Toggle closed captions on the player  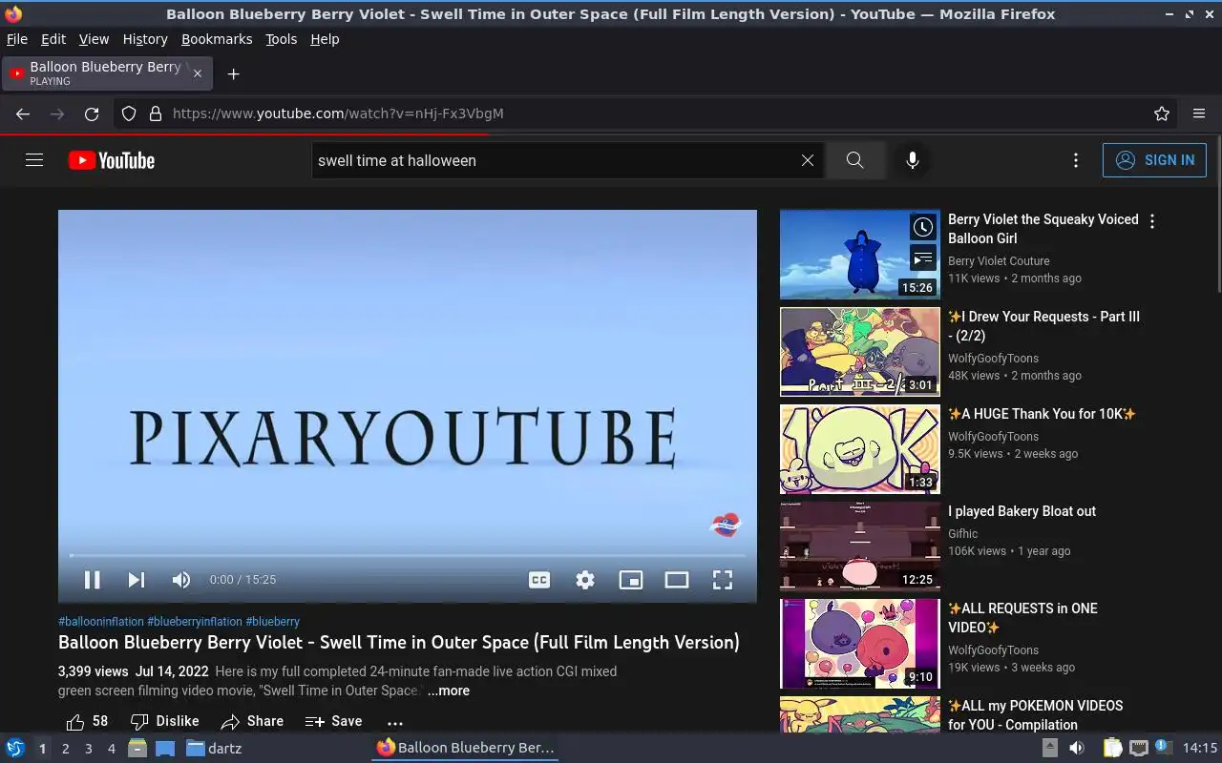click(x=539, y=579)
